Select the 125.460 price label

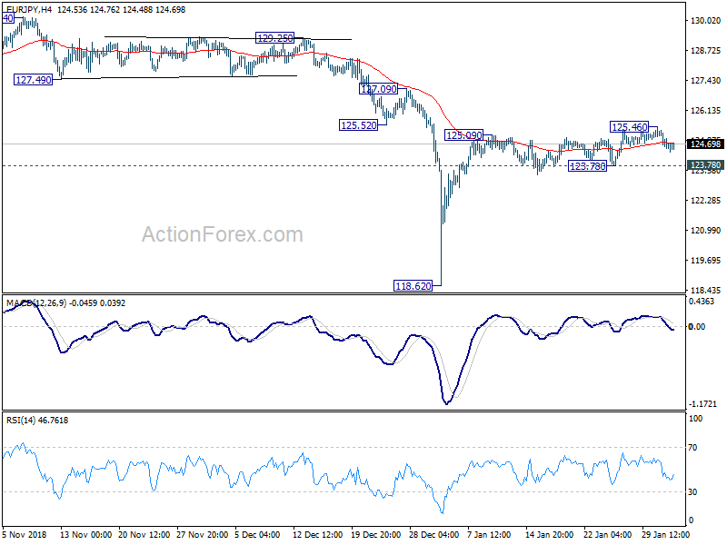pyautogui.click(x=629, y=127)
